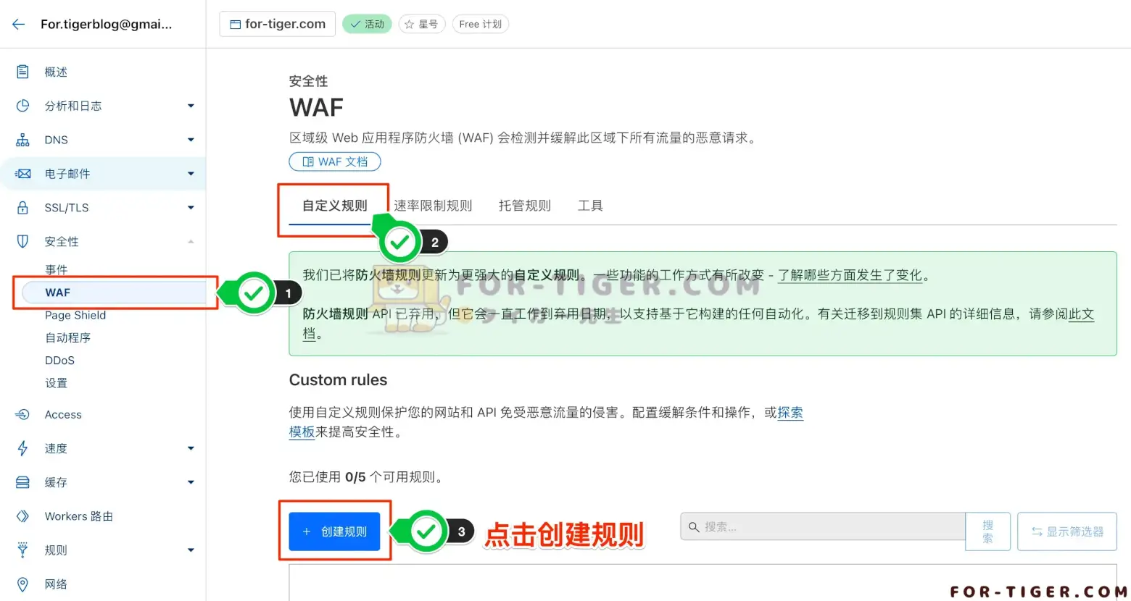1131x601 pixels.
Task: Expand the 分析和日志 dropdown arrow
Action: (x=191, y=106)
